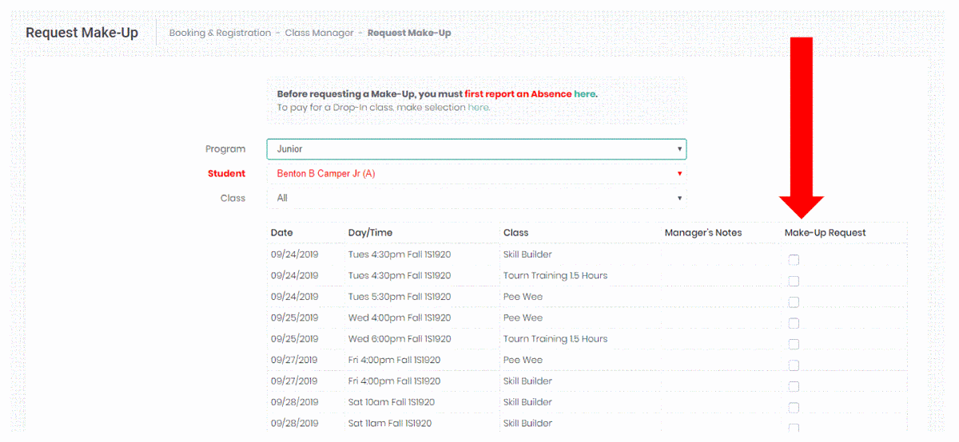Tick make-up checkbox for Fri 4:00pm Pee Wee
This screenshot has width=959, height=442.
click(x=794, y=365)
